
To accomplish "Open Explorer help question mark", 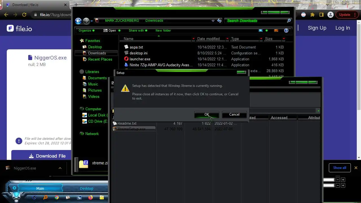I will coord(286,30).
